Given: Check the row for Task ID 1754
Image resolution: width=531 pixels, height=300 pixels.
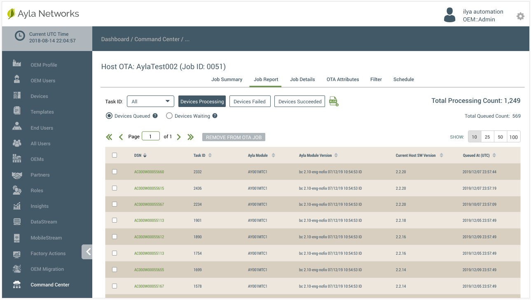Looking at the screenshot, I should pyautogui.click(x=115, y=253).
